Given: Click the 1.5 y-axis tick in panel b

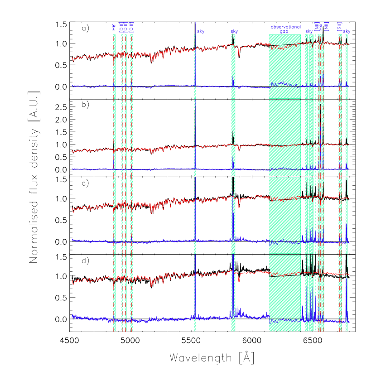Looking at the screenshot, I should [x=61, y=132].
